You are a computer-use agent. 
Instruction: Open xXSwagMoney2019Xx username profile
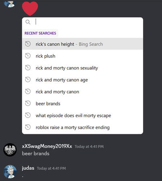[47, 146]
